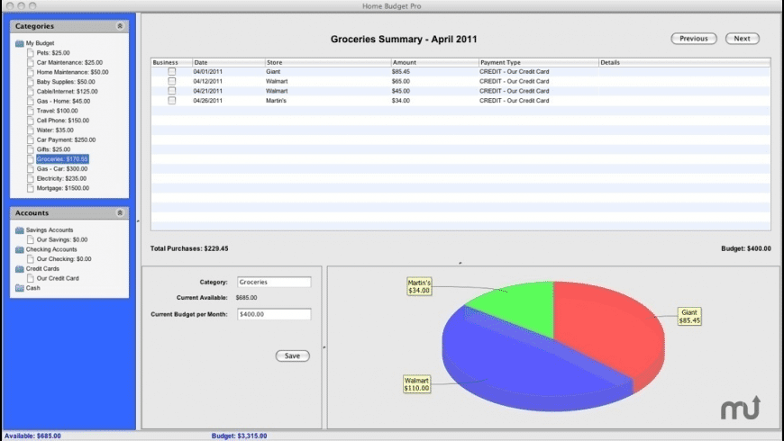Click the Pets category document icon

click(31, 53)
